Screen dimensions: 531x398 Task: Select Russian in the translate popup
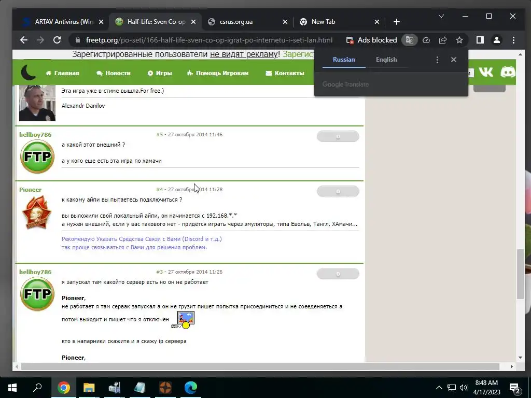344,60
